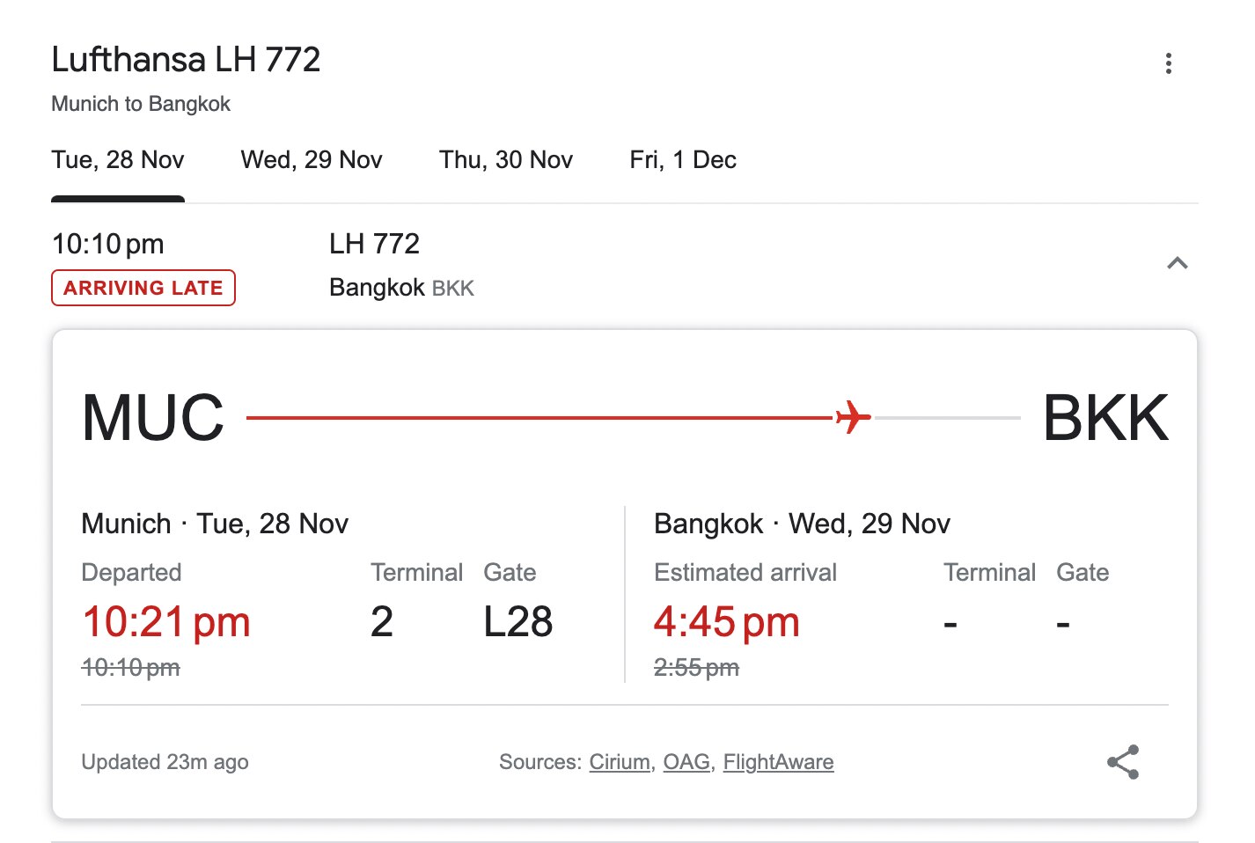
Task: Open the three-dot more options menu
Action: [1168, 63]
